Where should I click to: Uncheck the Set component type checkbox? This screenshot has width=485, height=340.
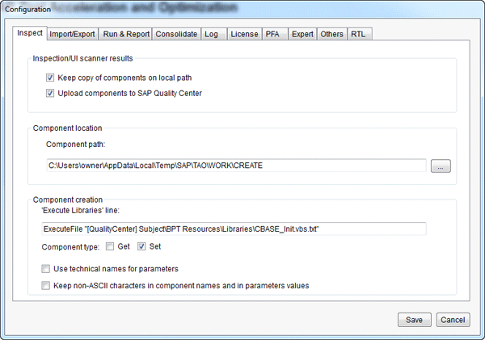pos(142,246)
